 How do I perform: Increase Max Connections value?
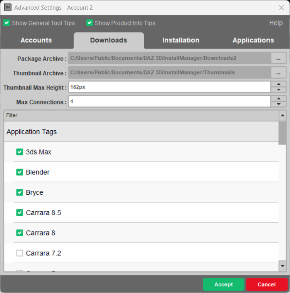coord(278,98)
